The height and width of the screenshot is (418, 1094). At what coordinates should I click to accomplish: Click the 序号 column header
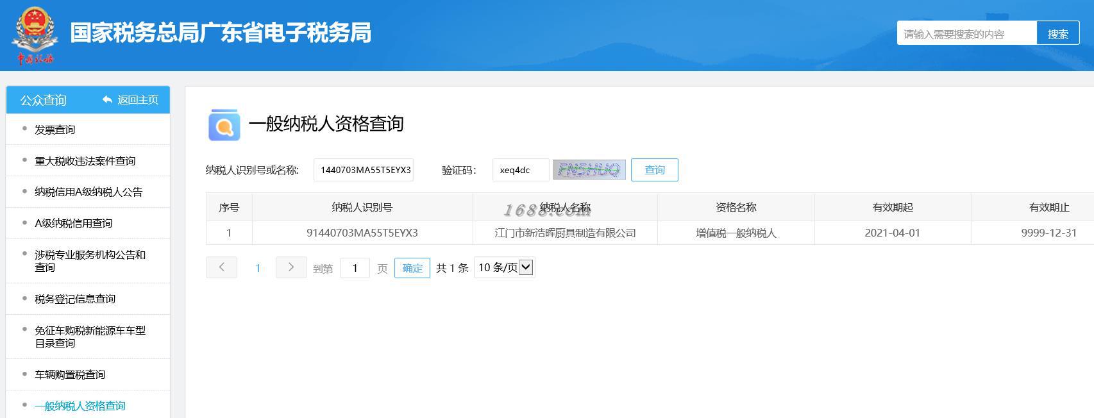(x=229, y=207)
